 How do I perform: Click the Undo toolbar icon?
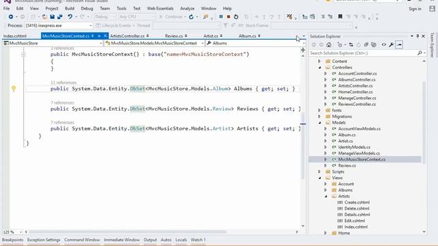[x=70, y=16]
